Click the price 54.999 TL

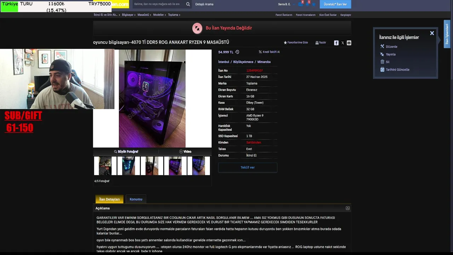tap(226, 52)
